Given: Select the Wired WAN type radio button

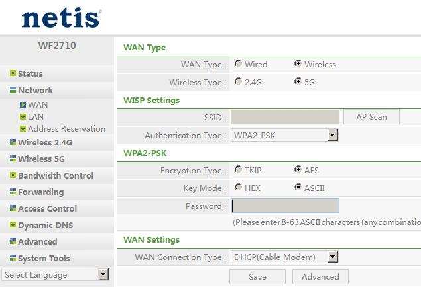Looking at the screenshot, I should [x=238, y=63].
